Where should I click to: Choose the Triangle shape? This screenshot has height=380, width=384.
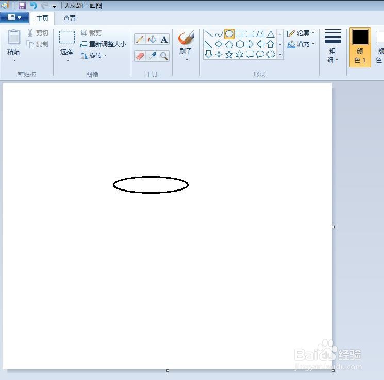(x=271, y=34)
